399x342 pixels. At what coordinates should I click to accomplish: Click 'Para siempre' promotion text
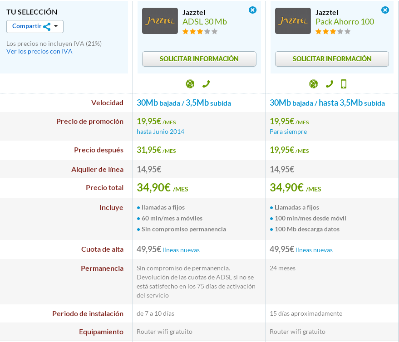click(x=288, y=132)
